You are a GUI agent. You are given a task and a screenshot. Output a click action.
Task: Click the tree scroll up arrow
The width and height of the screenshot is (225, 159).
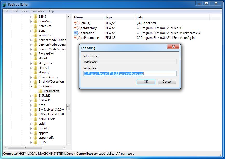point(69,17)
